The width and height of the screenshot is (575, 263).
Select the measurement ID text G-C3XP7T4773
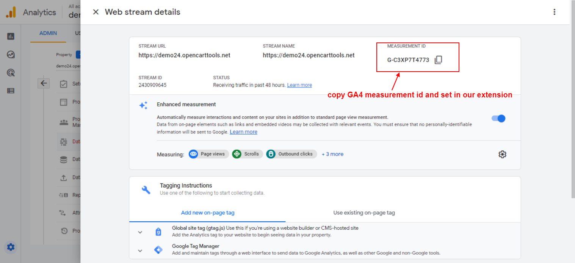coord(408,60)
